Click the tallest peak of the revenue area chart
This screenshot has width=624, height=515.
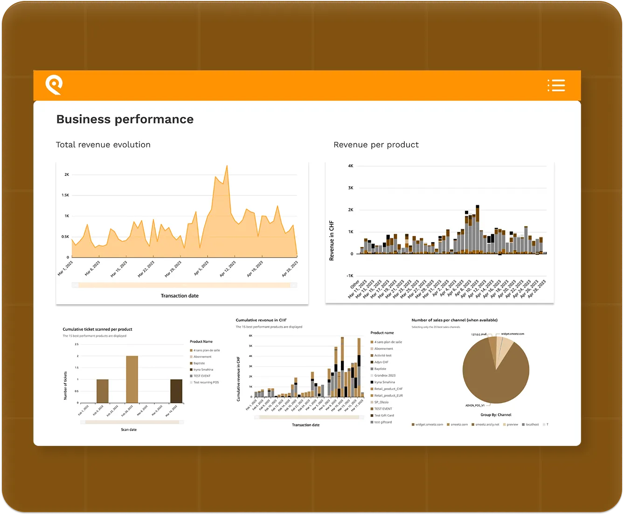(227, 166)
